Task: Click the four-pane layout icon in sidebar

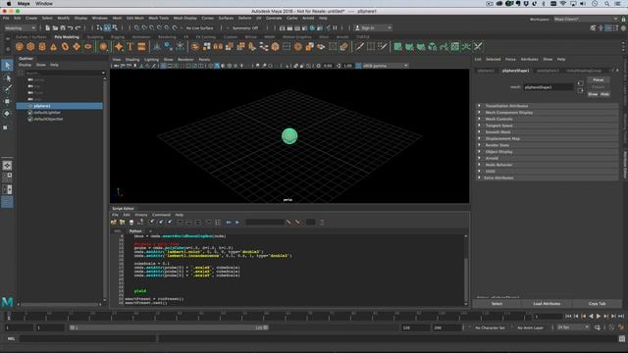Action: [7, 176]
